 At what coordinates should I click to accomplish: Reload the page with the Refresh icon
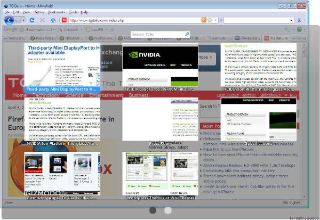tap(32, 20)
